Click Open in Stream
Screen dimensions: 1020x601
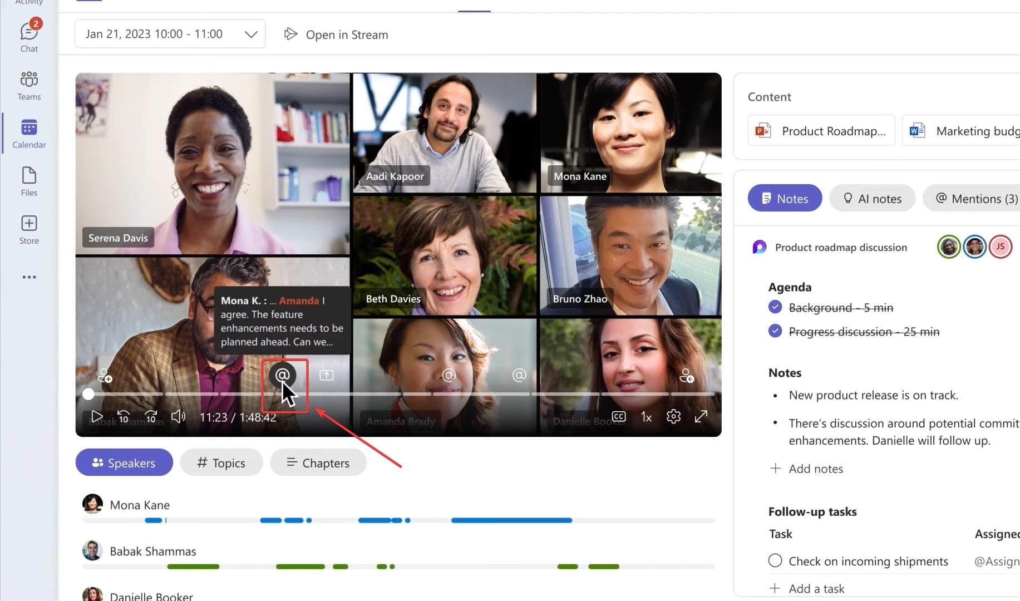(x=336, y=35)
